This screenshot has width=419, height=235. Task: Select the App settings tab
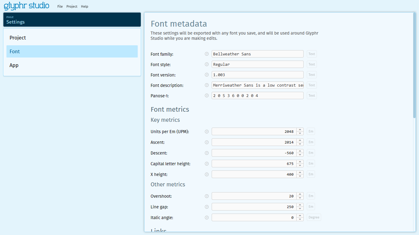pyautogui.click(x=72, y=65)
